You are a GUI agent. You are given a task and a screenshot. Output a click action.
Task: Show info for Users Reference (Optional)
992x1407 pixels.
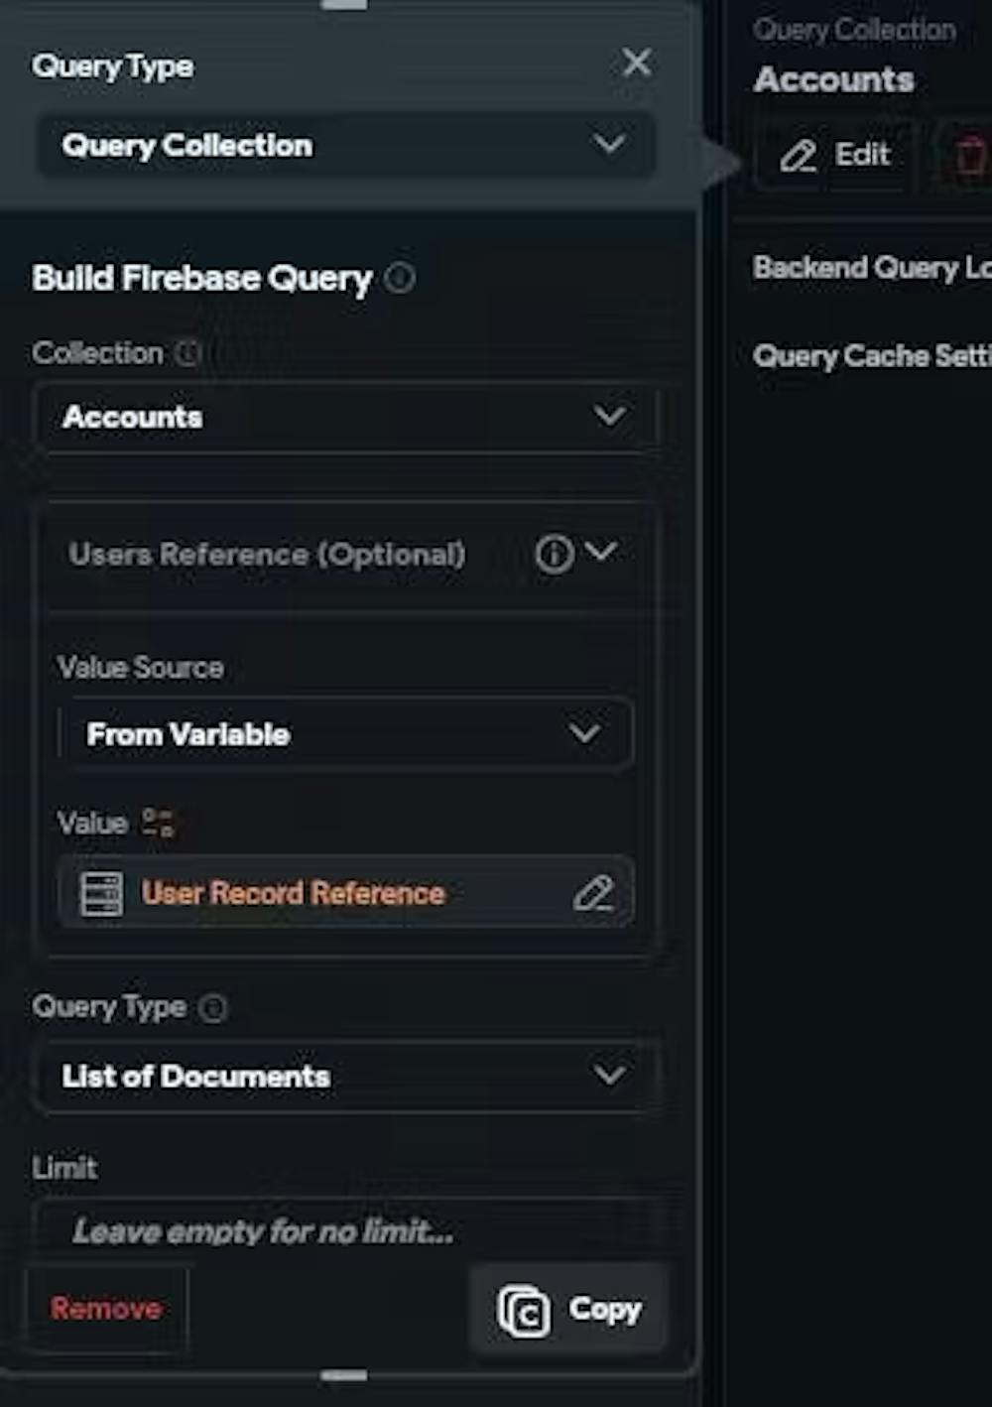point(554,554)
